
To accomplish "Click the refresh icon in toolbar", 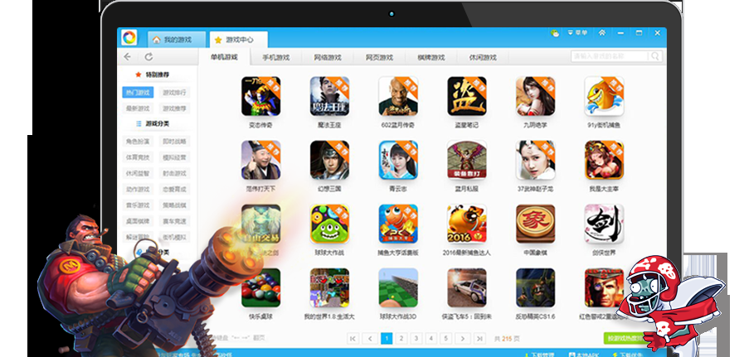I will (x=149, y=57).
